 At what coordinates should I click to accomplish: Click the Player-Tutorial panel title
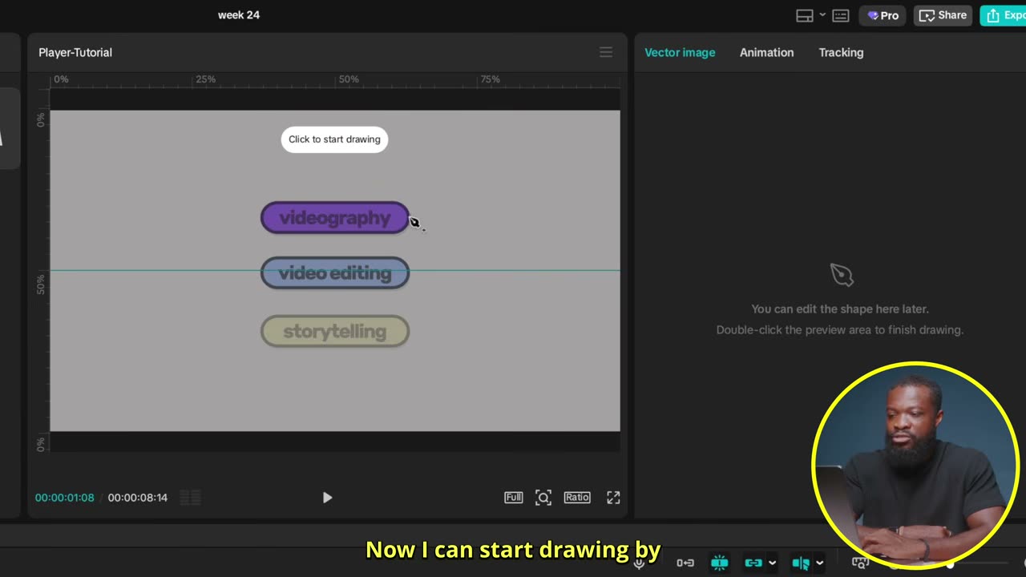click(x=75, y=52)
